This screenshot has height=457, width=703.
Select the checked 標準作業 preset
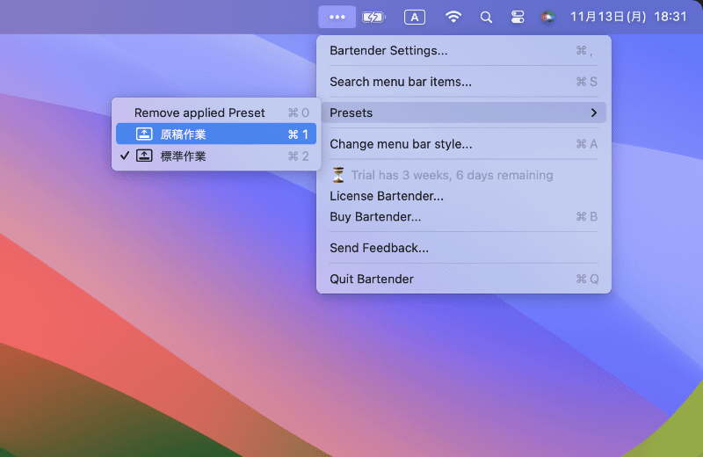click(216, 156)
